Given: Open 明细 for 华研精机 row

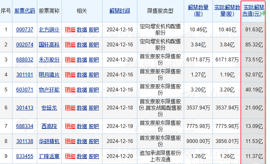Looking at the screenshot, I should (70, 141).
